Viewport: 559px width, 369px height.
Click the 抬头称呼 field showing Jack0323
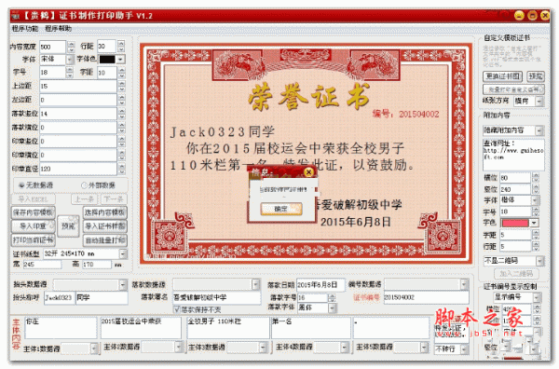pyautogui.click(x=60, y=297)
